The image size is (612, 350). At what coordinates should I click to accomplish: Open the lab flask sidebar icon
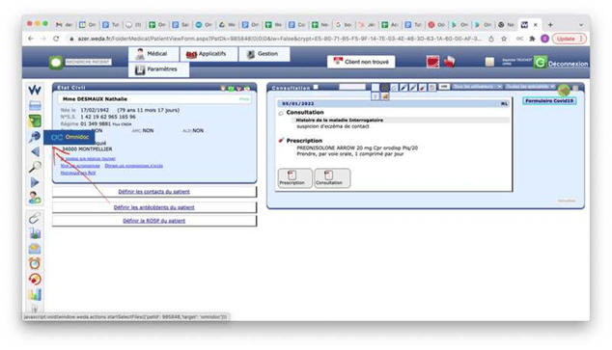[x=35, y=233]
